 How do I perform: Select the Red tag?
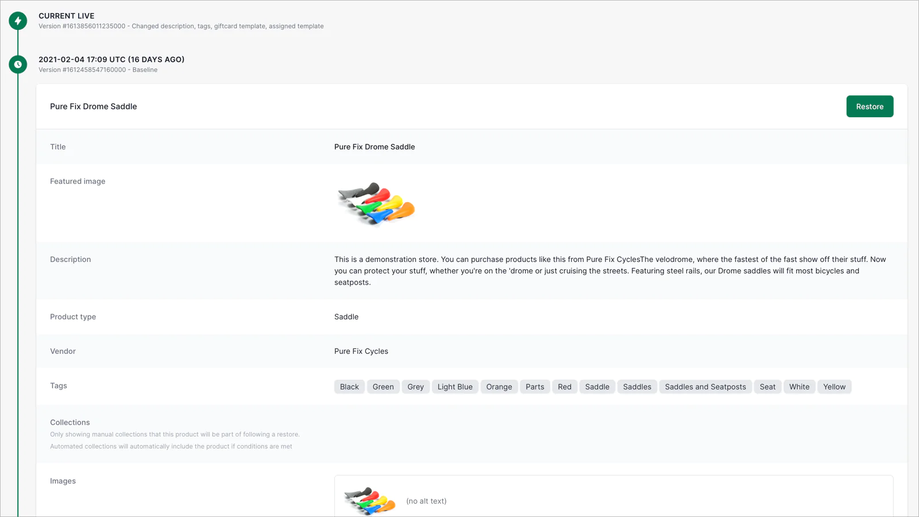[565, 387]
